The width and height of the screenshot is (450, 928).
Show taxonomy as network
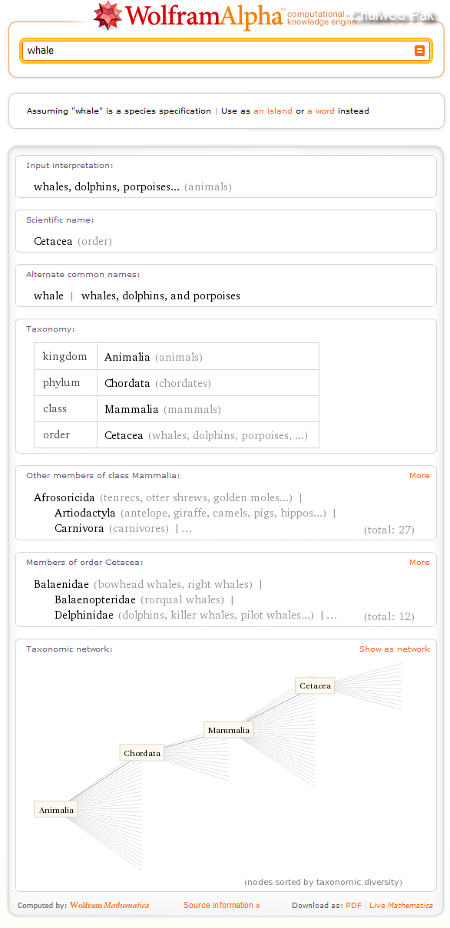395,649
